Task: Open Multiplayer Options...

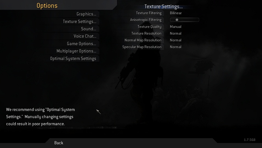Action: tap(76, 51)
